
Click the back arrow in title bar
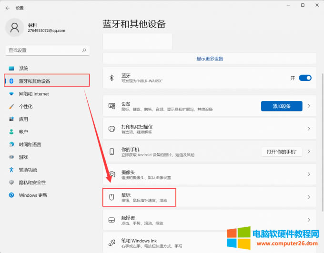tap(7, 8)
